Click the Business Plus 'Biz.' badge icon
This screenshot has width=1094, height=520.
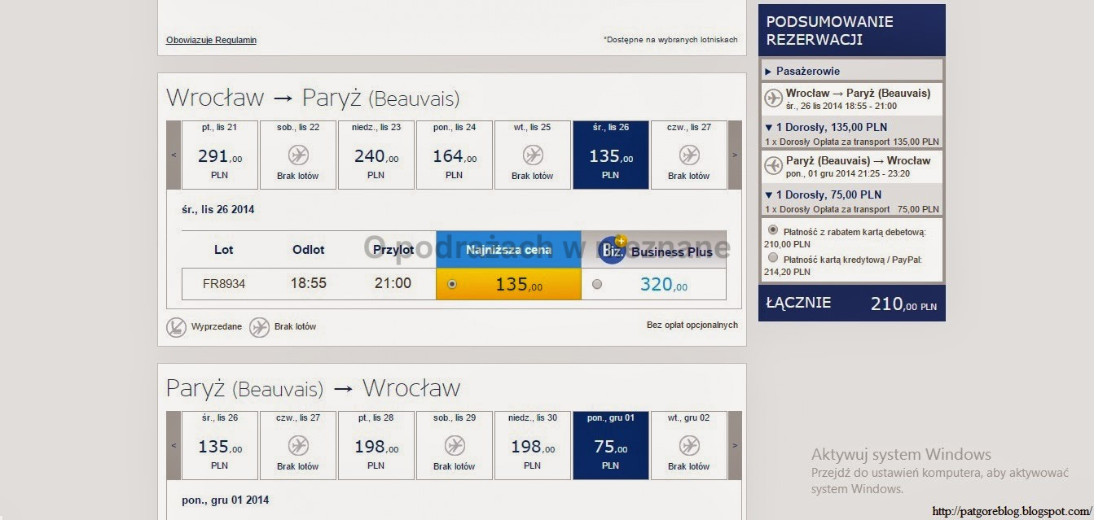click(x=613, y=251)
